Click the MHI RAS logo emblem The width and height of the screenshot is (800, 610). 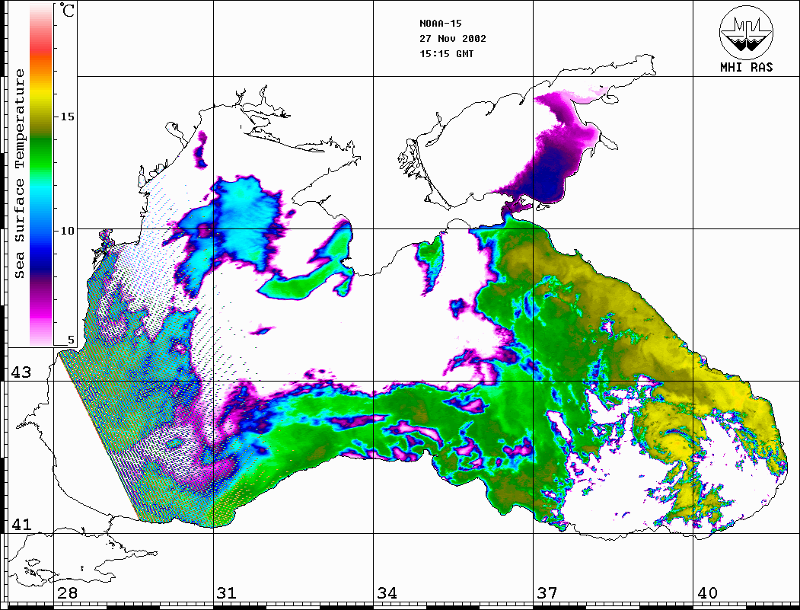tap(747, 32)
